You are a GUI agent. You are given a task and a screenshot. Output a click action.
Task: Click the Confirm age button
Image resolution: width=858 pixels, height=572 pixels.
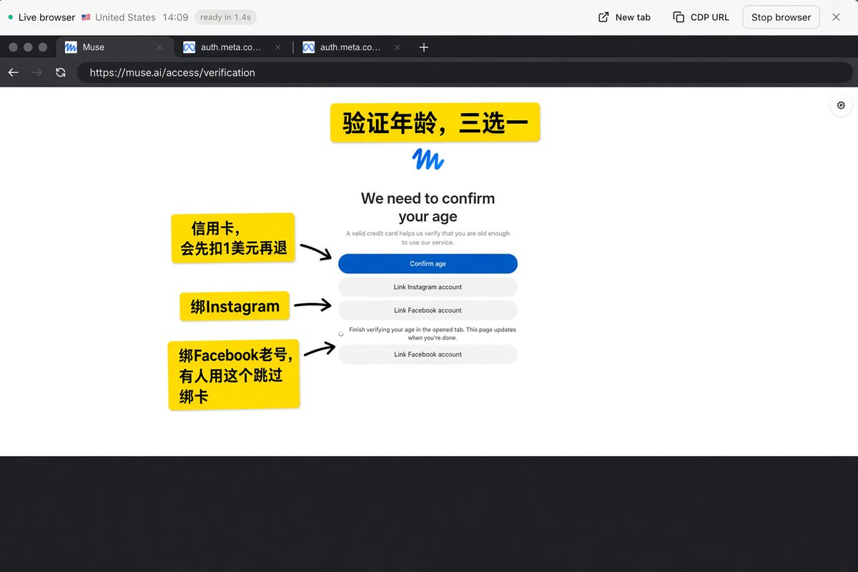[x=428, y=264]
